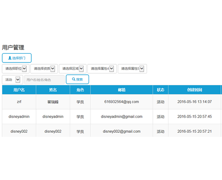Click the 选择部门 button
This screenshot has height=180, width=222.
click(x=17, y=58)
